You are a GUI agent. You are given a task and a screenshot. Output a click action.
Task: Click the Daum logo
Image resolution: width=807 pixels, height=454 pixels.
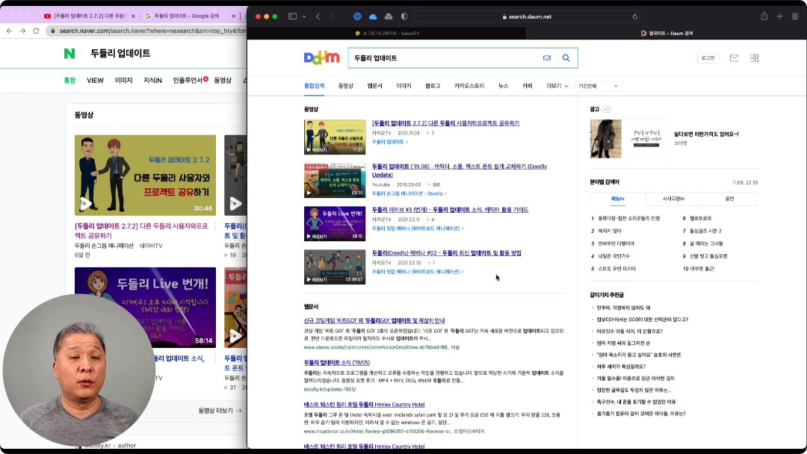[321, 57]
